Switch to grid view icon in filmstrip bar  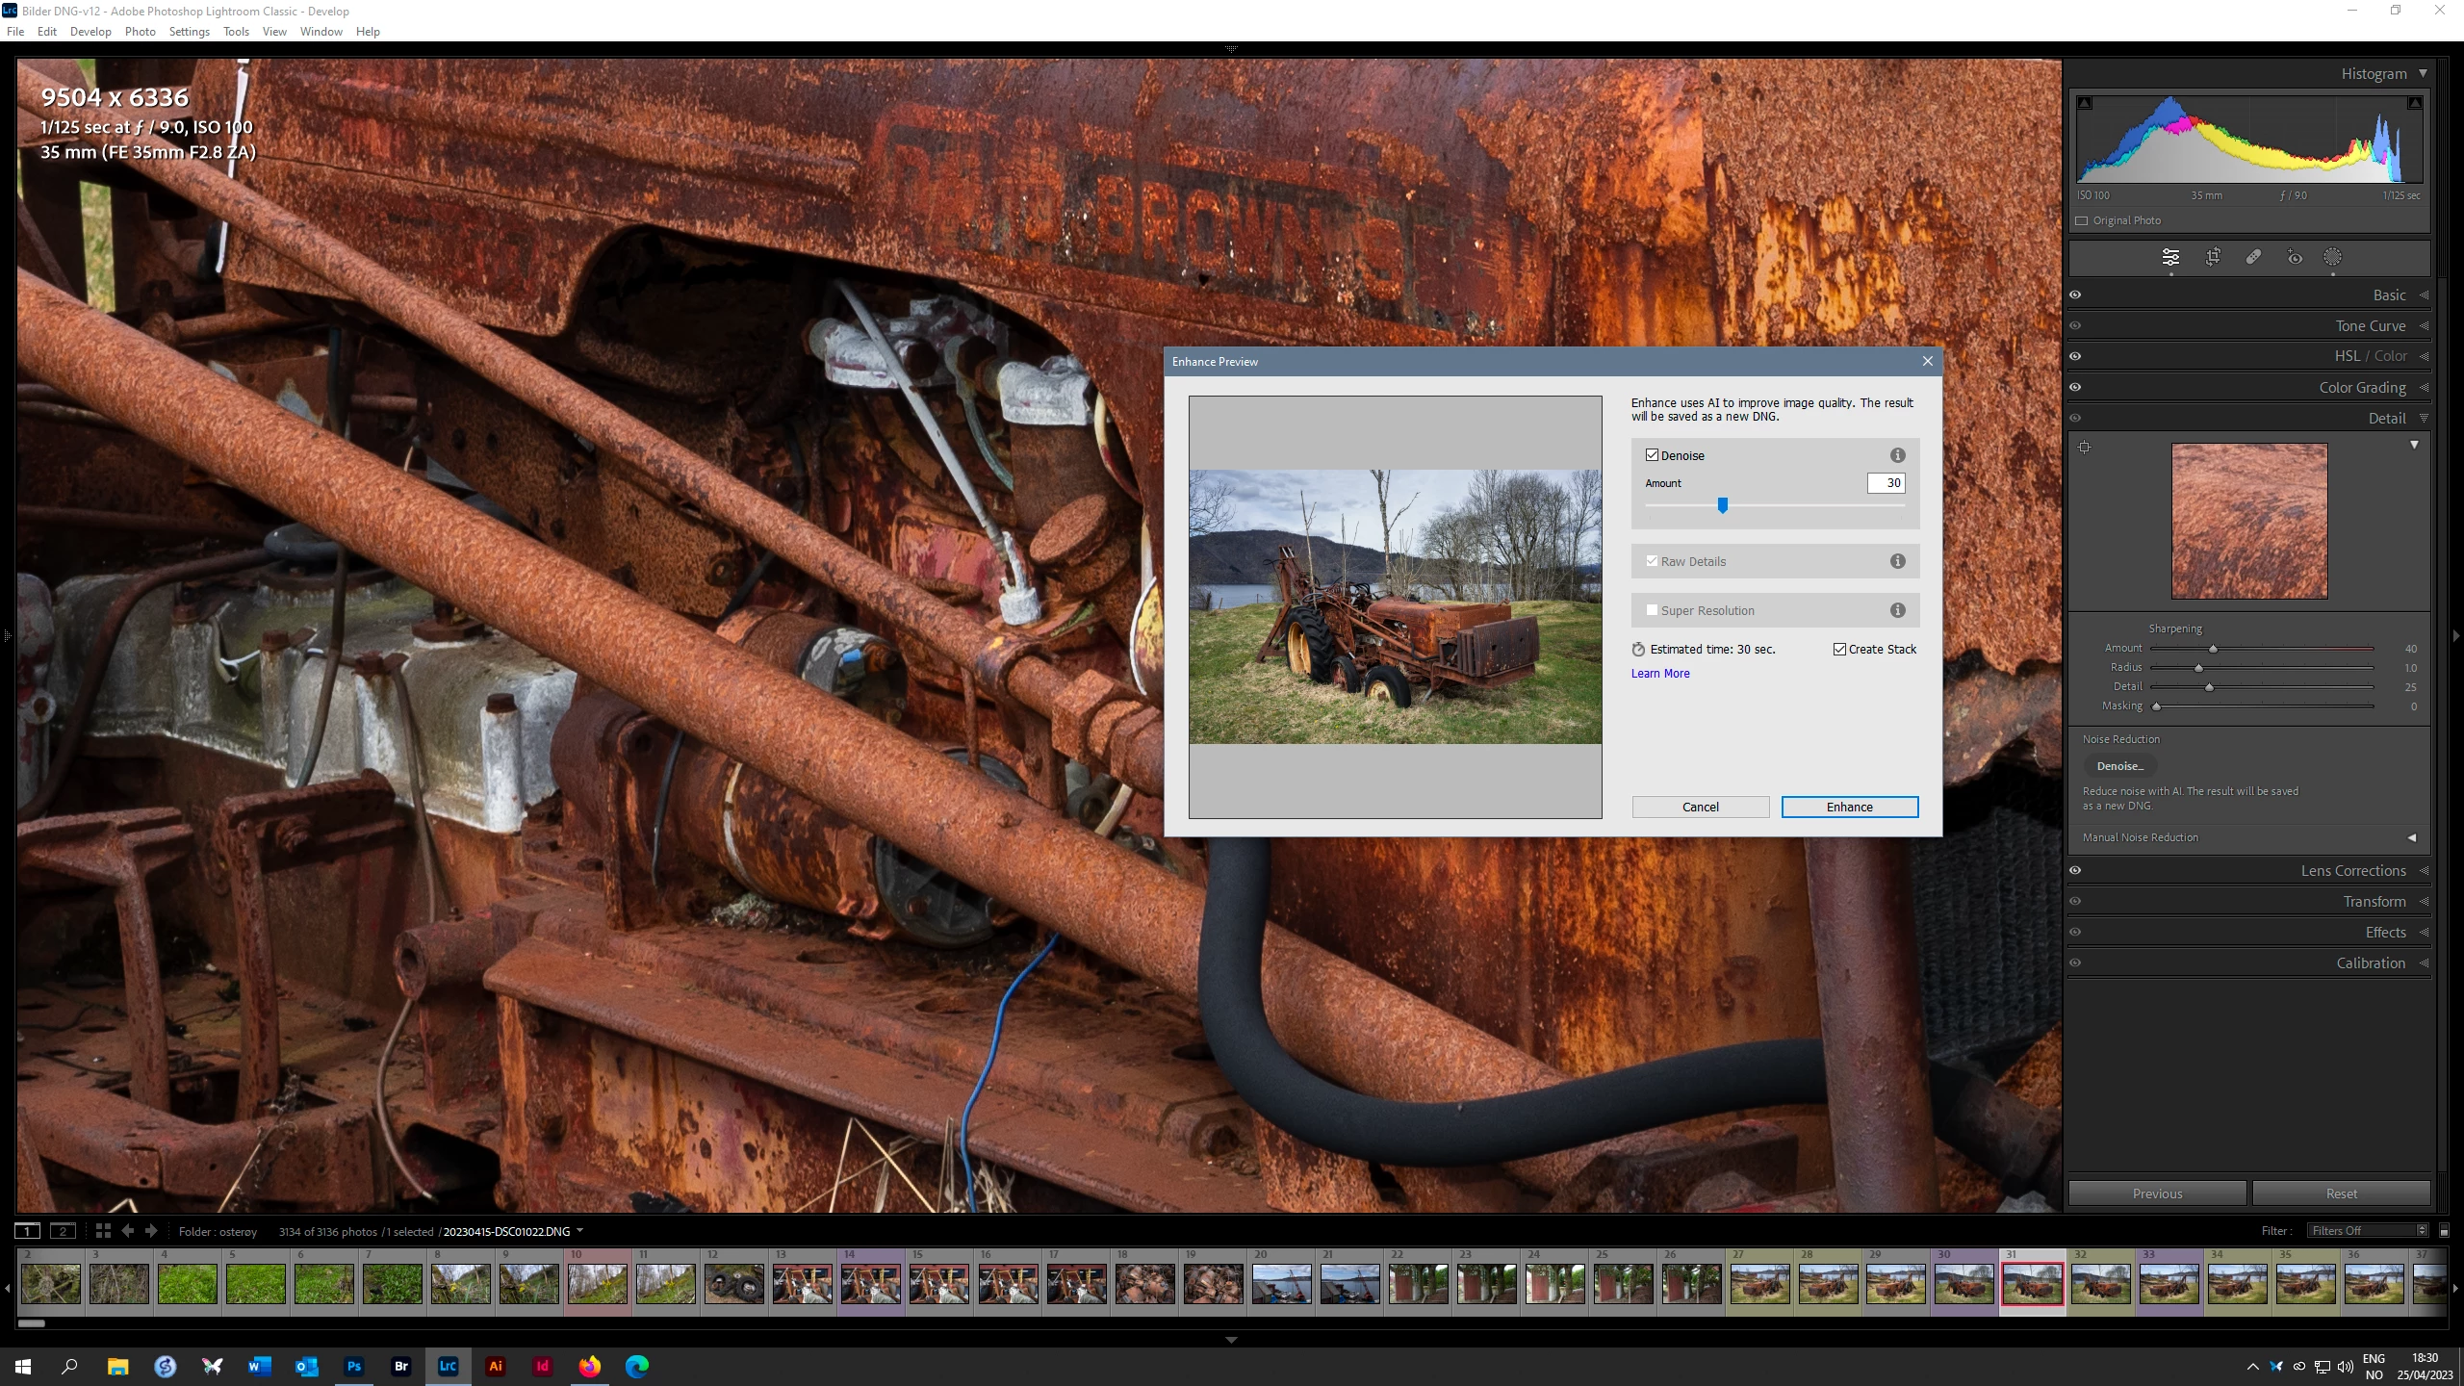pos(103,1231)
